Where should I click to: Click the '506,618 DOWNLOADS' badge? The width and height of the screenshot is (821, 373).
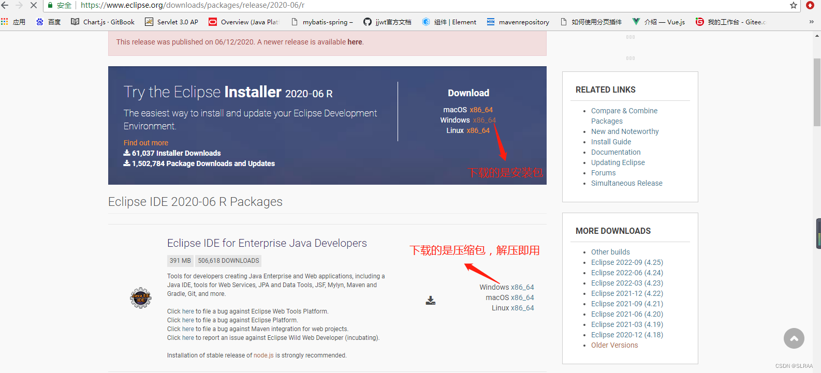[x=228, y=261]
